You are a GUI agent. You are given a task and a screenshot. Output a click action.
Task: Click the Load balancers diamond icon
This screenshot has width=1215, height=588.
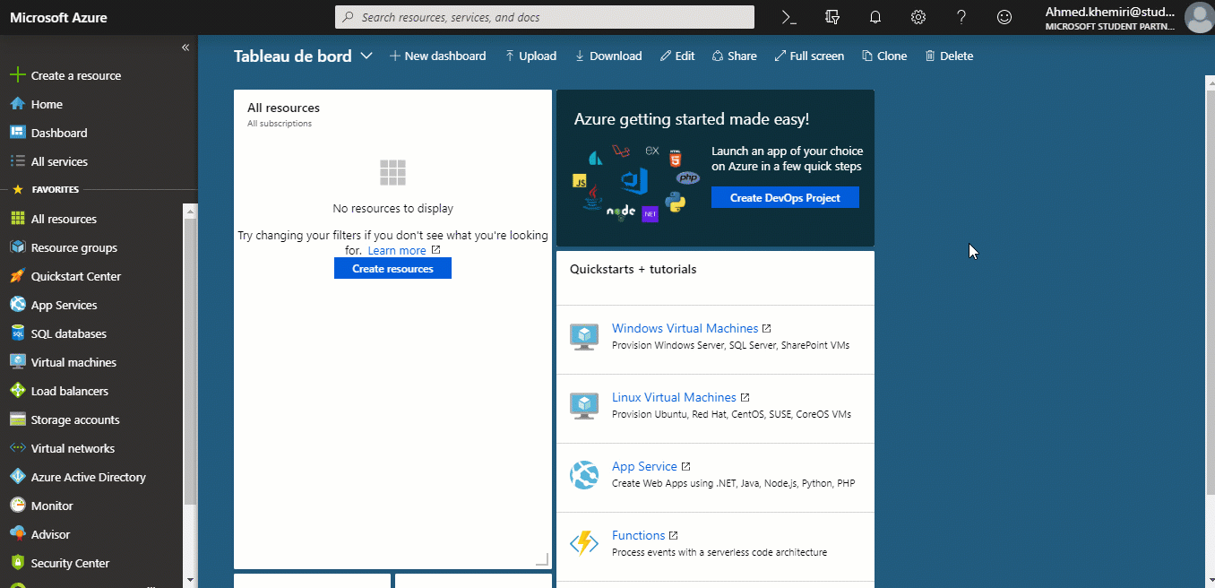pos(16,391)
